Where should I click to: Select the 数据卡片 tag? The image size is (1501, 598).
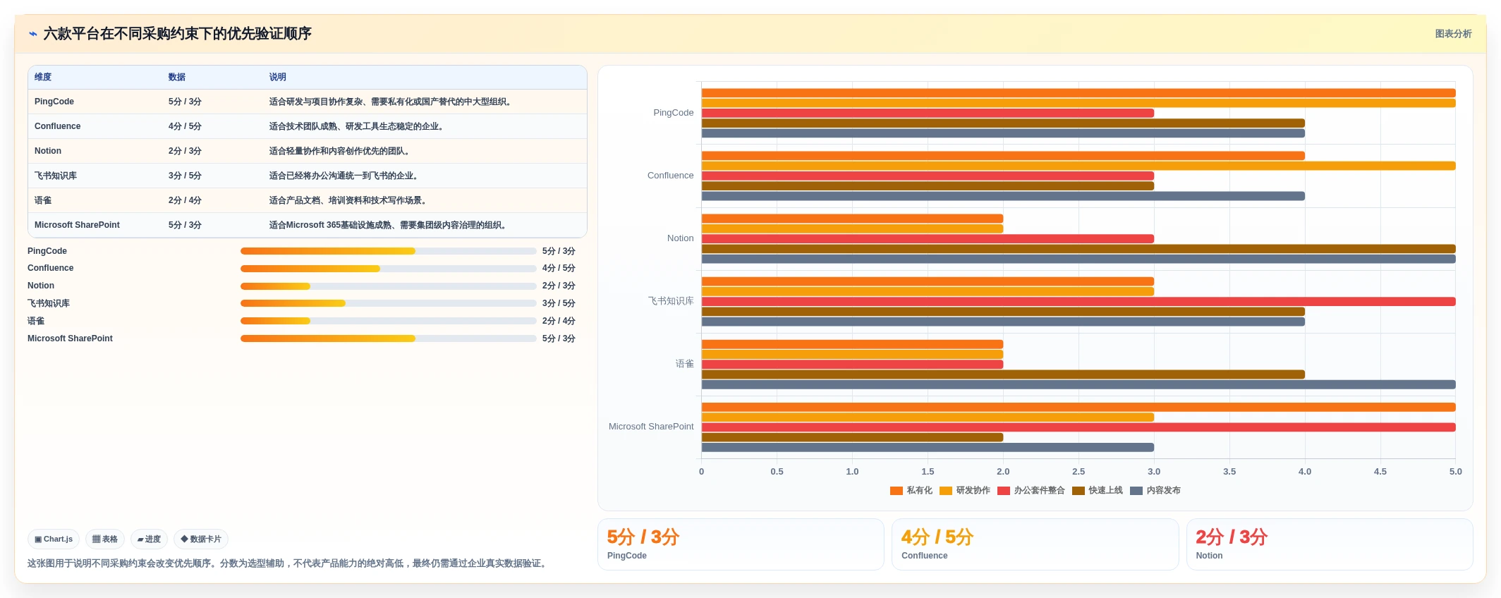201,539
